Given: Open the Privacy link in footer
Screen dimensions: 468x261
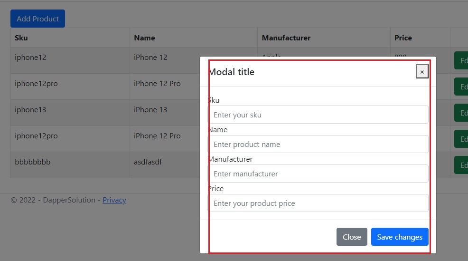Looking at the screenshot, I should (114, 200).
